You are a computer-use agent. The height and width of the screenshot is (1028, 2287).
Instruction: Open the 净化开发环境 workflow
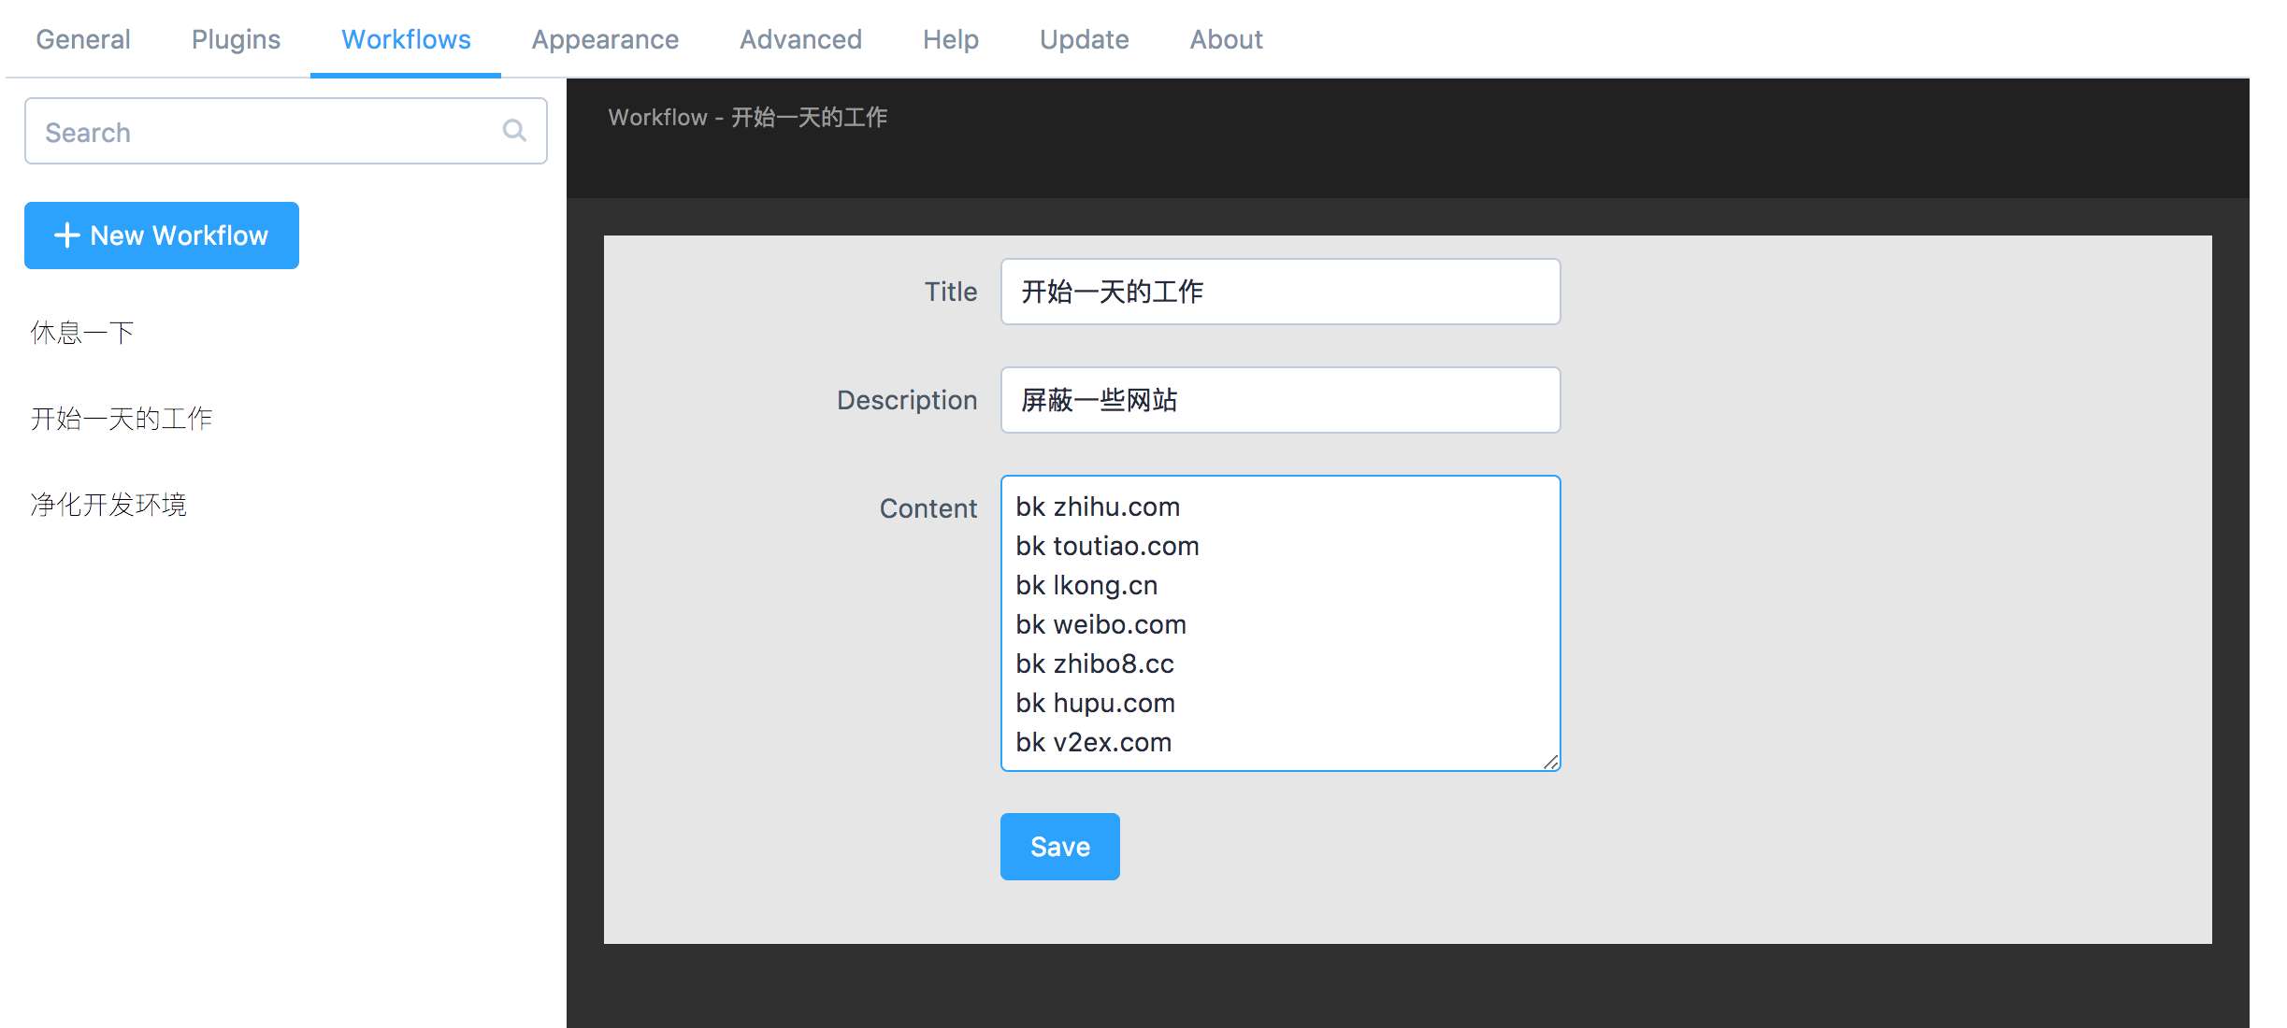[x=108, y=505]
